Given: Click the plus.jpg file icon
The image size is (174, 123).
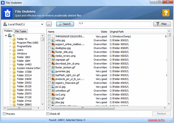Looking at the screenshot, I should tap(53, 102).
